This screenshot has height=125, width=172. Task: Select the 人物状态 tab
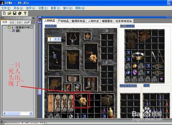click(x=93, y=21)
